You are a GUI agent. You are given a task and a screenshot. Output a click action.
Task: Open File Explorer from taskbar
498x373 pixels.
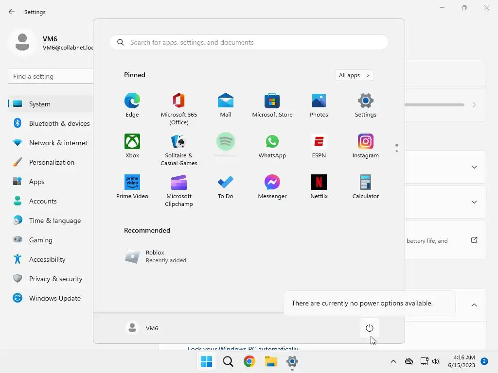pyautogui.click(x=270, y=361)
